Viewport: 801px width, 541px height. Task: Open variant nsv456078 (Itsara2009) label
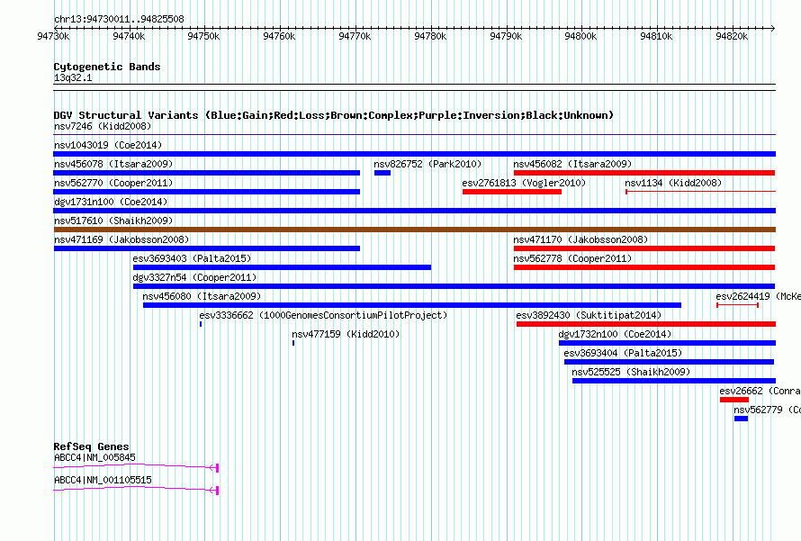113,164
